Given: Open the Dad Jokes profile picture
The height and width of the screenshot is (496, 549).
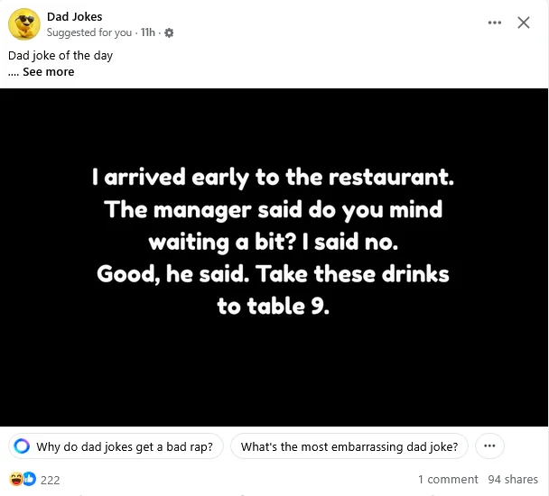Looking at the screenshot, I should click(23, 24).
